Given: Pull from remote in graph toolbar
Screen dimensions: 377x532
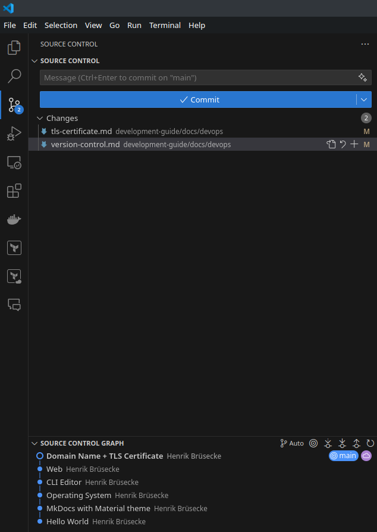Looking at the screenshot, I should [342, 443].
